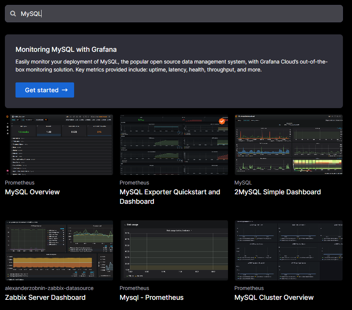Click the search magnifier icon
The height and width of the screenshot is (310, 352).
pos(13,14)
